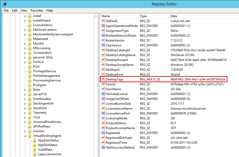Select the Storefront key in the tree
Viewport: 239px width, 157px height.
coord(40,108)
